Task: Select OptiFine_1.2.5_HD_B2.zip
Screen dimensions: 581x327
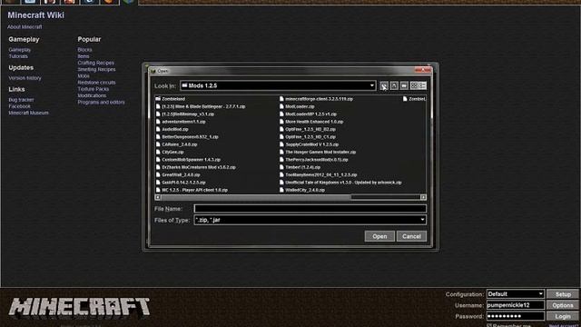Action: (x=308, y=129)
